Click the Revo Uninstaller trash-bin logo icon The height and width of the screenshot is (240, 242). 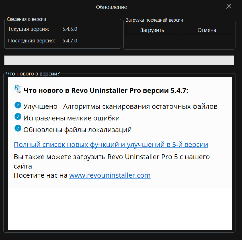(x=18, y=89)
